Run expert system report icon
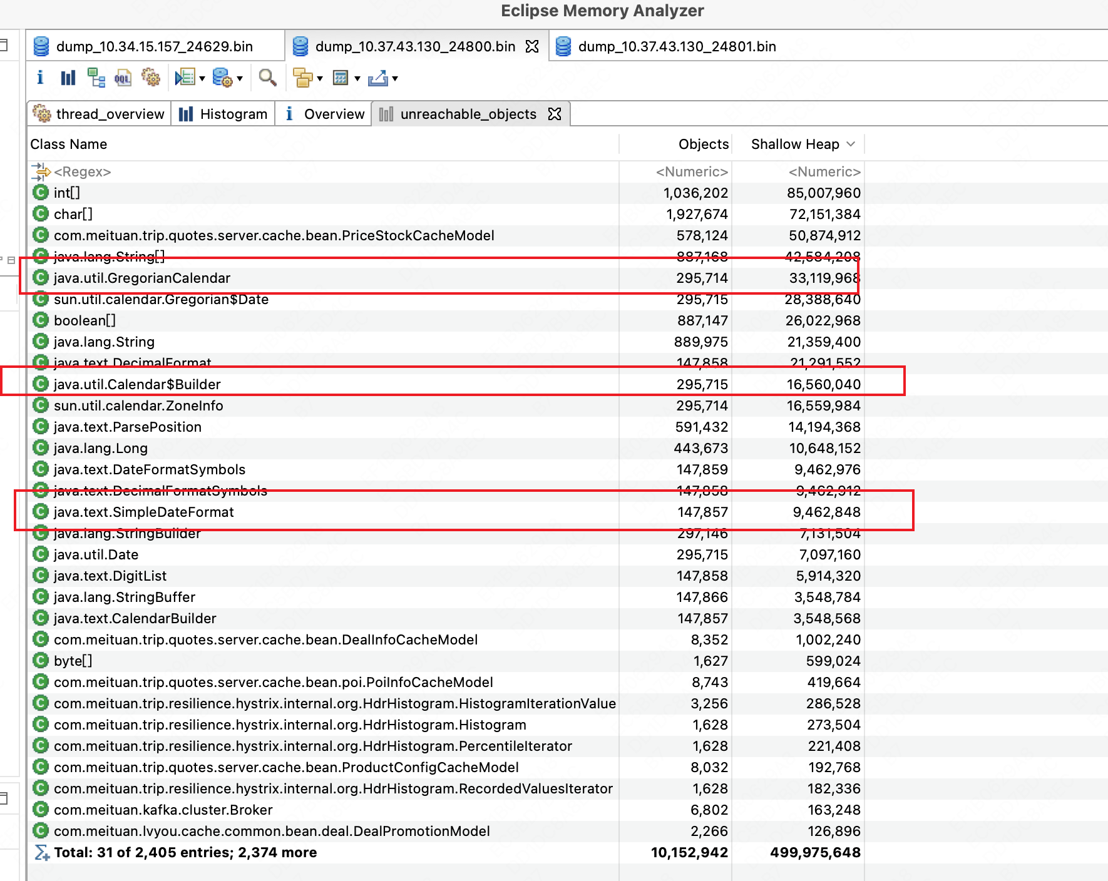 (185, 78)
